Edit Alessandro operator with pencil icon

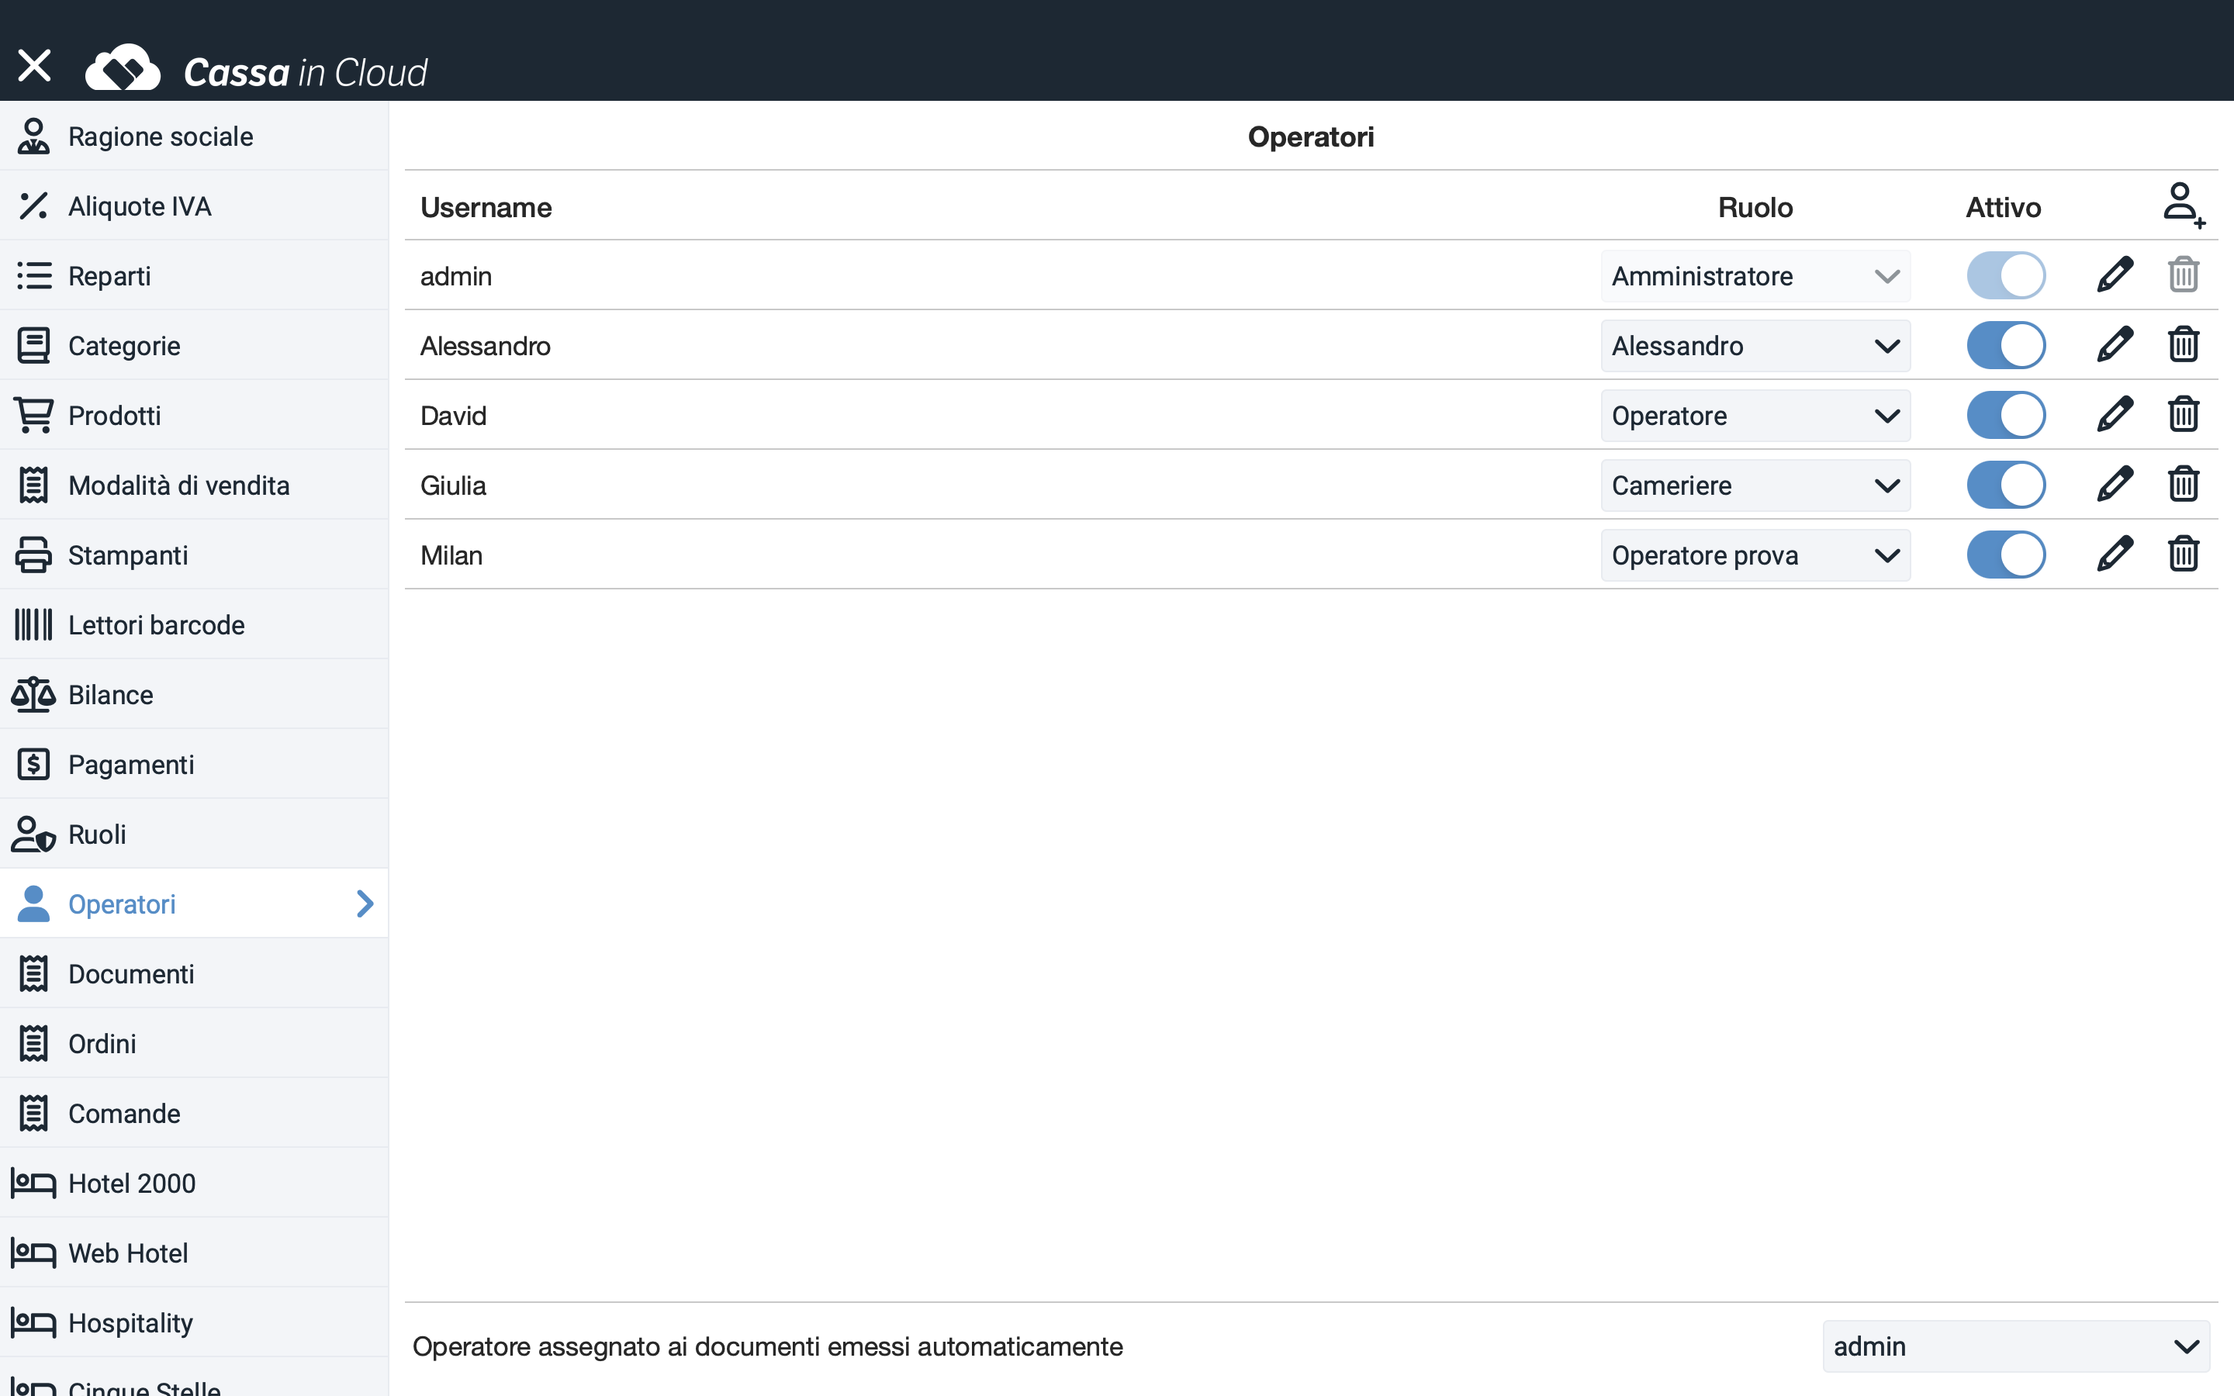pyautogui.click(x=2115, y=345)
